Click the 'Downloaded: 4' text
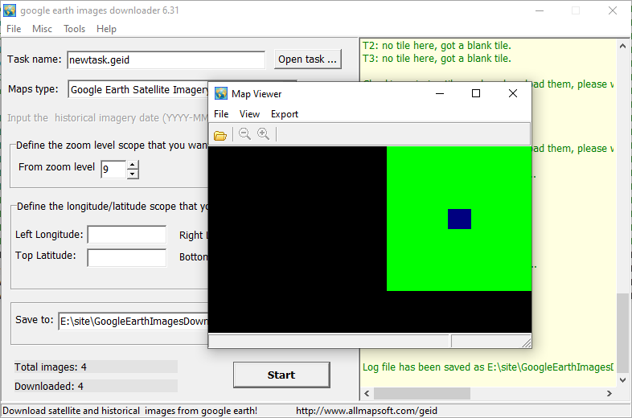 pyautogui.click(x=49, y=386)
